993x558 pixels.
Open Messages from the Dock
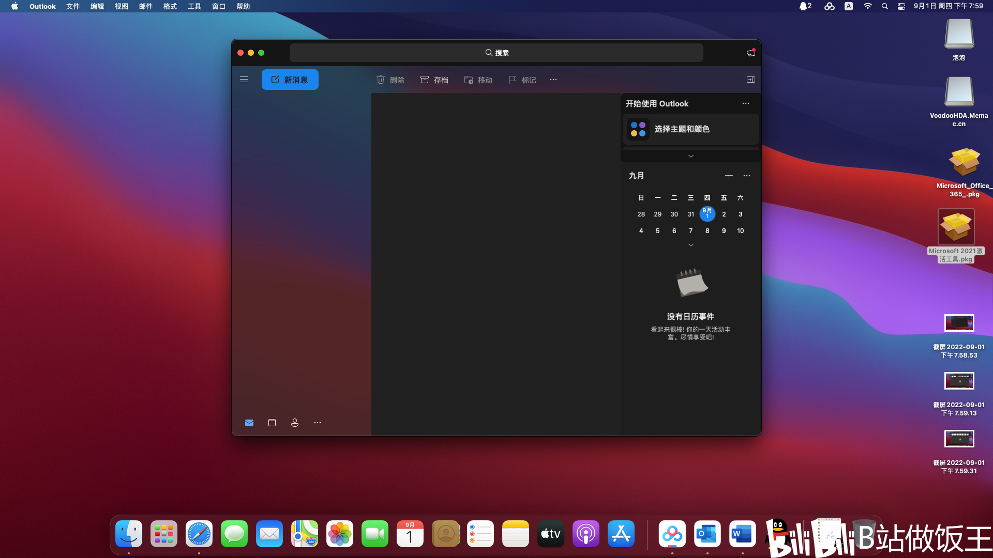[234, 534]
